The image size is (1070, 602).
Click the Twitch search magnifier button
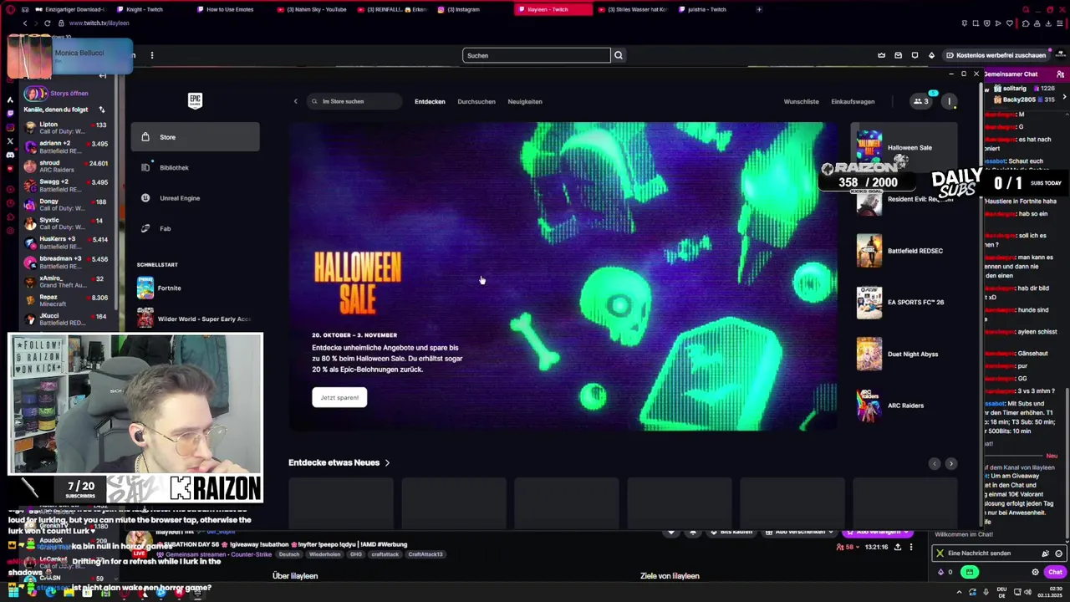[619, 55]
